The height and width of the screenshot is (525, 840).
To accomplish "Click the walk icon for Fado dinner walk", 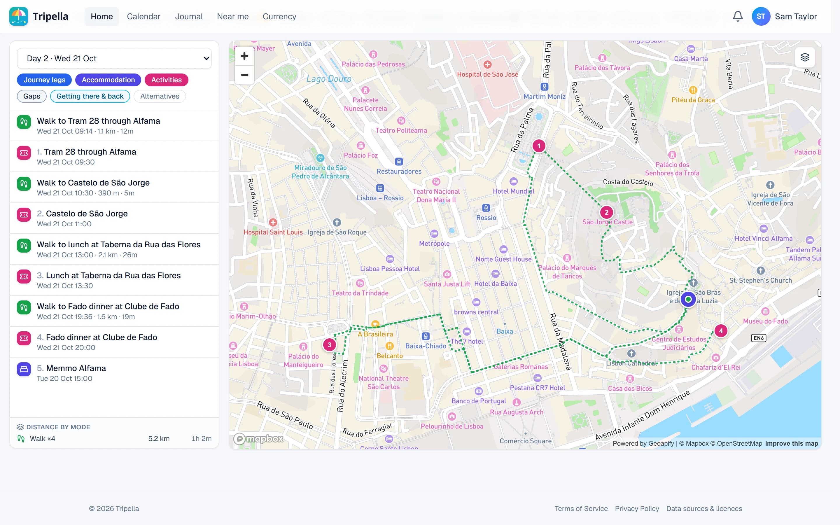I will (x=24, y=307).
